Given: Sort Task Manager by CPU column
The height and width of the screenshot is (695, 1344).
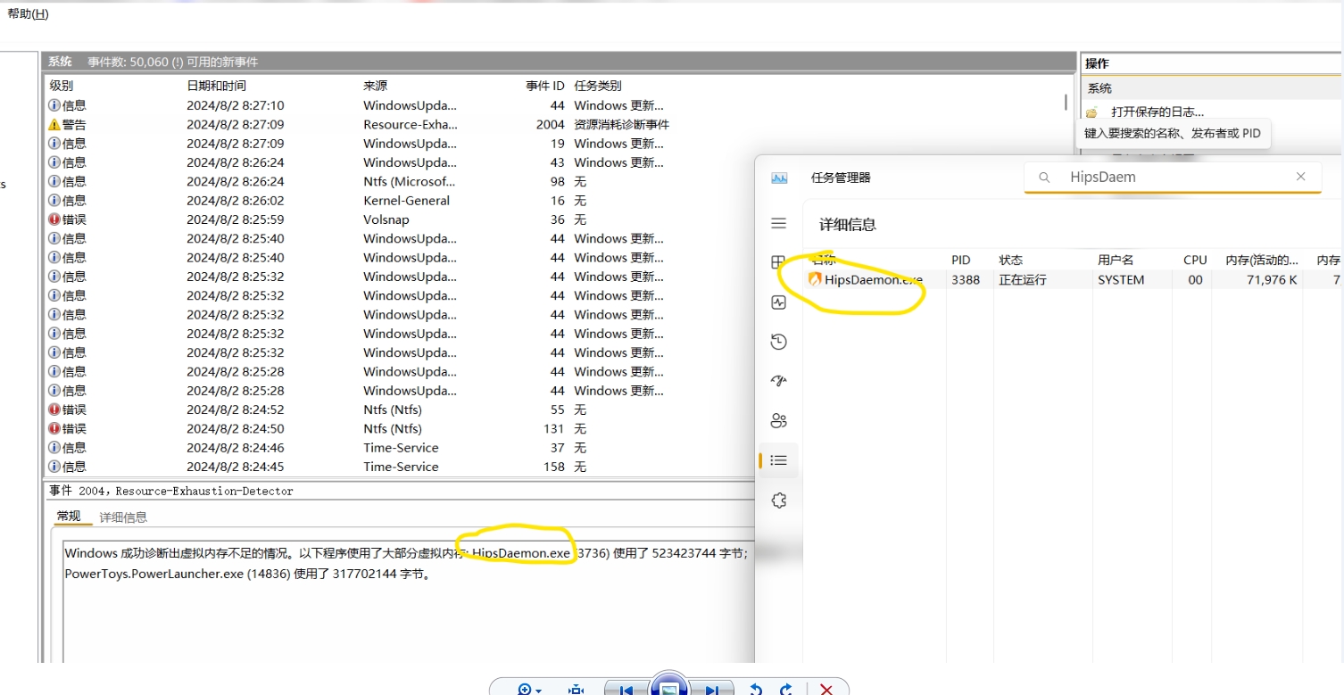Looking at the screenshot, I should click(x=1195, y=260).
